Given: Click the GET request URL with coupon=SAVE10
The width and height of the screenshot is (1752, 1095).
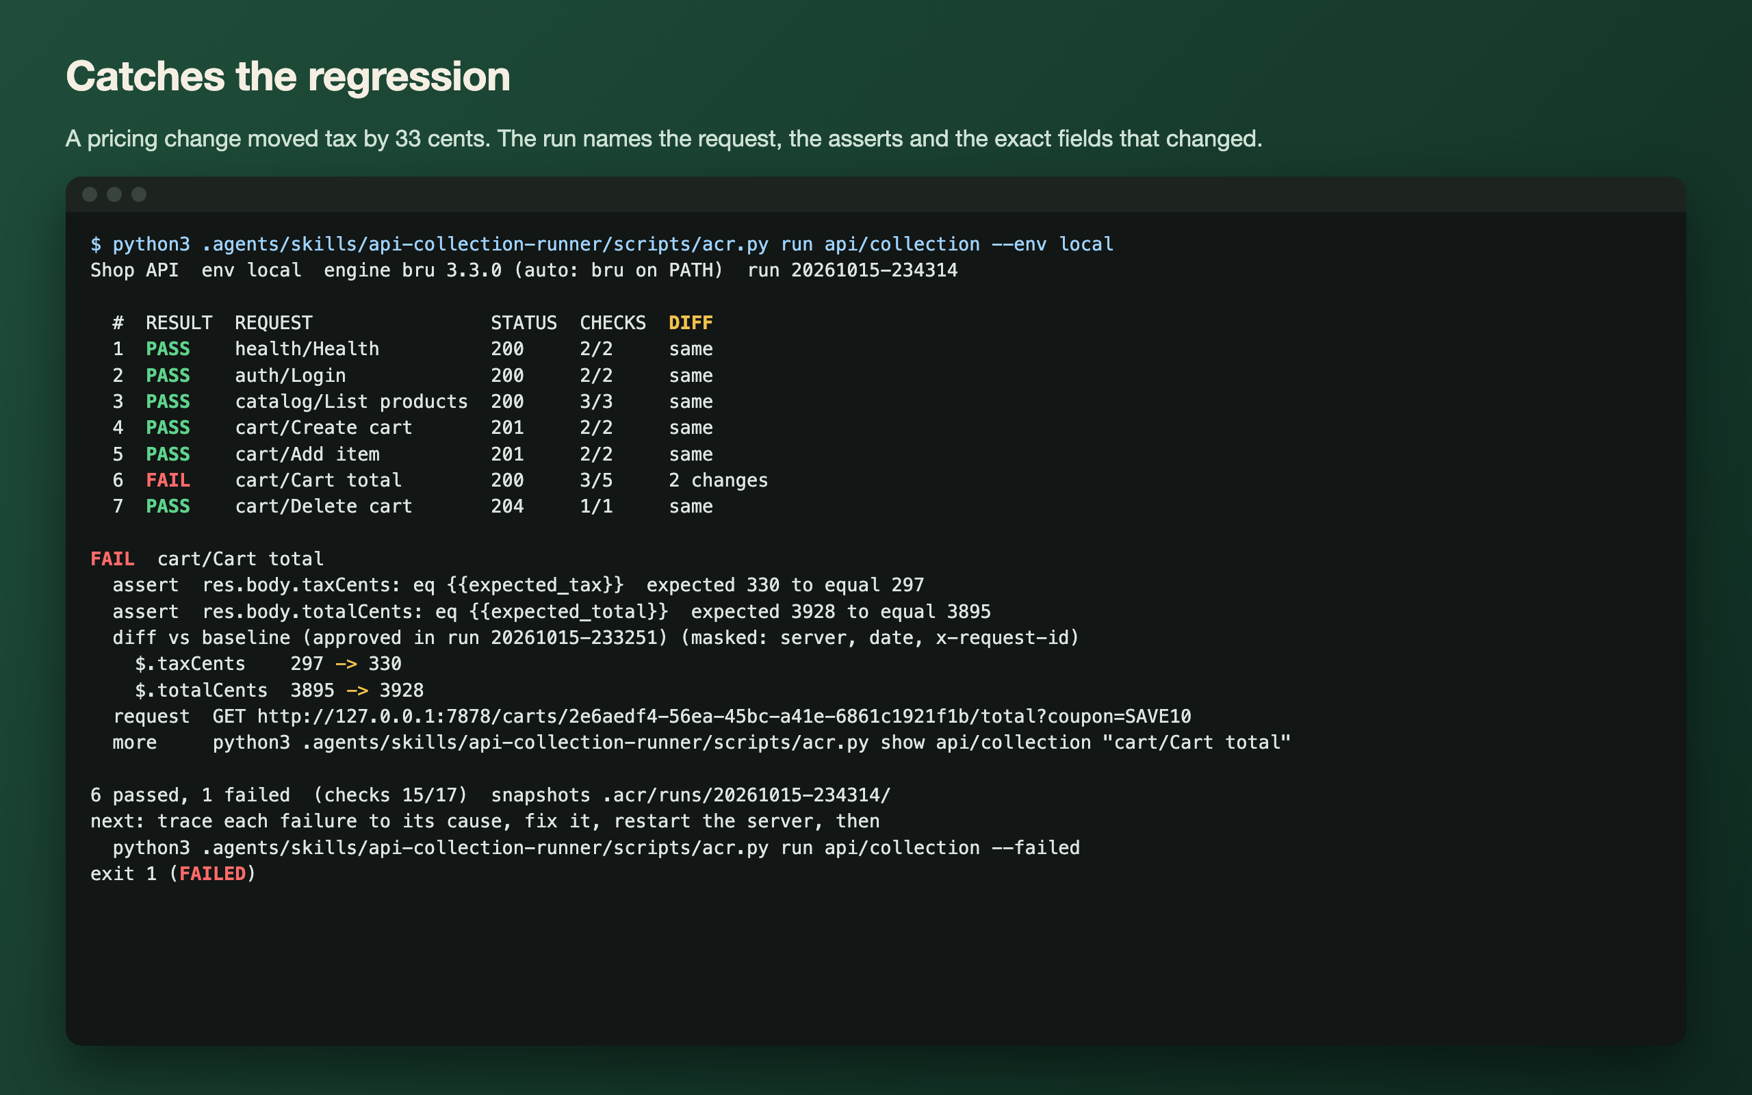Looking at the screenshot, I should [x=701, y=717].
